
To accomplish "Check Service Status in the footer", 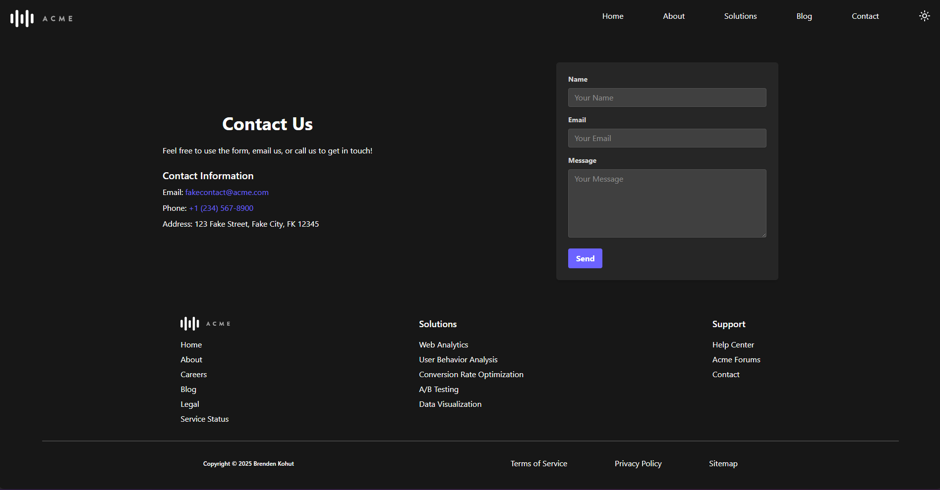I will [204, 419].
